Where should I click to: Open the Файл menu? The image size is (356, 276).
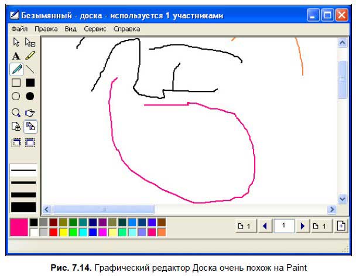[19, 28]
